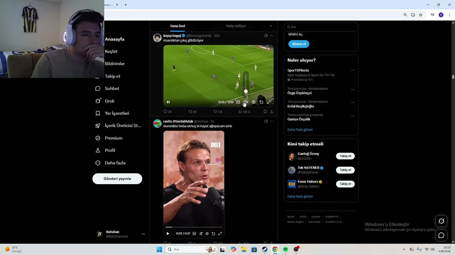Bookmark this page with Chrome star
455x255 pixels.
click(421, 15)
